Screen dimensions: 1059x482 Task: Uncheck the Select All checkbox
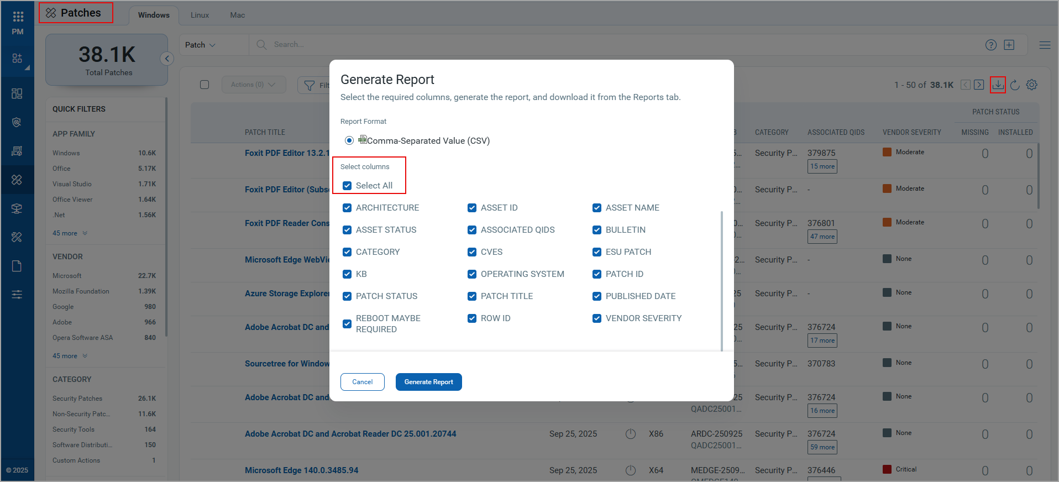point(347,186)
